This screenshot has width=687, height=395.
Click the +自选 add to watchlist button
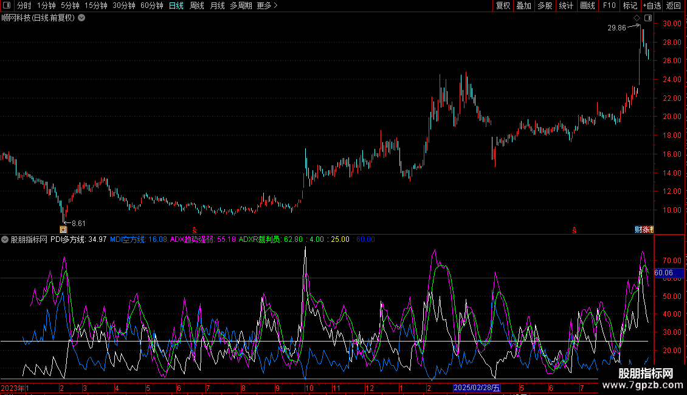[652, 5]
